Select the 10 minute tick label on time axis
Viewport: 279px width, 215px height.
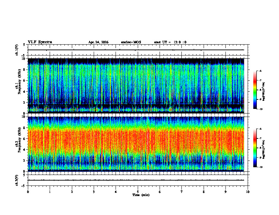[x=248, y=192]
